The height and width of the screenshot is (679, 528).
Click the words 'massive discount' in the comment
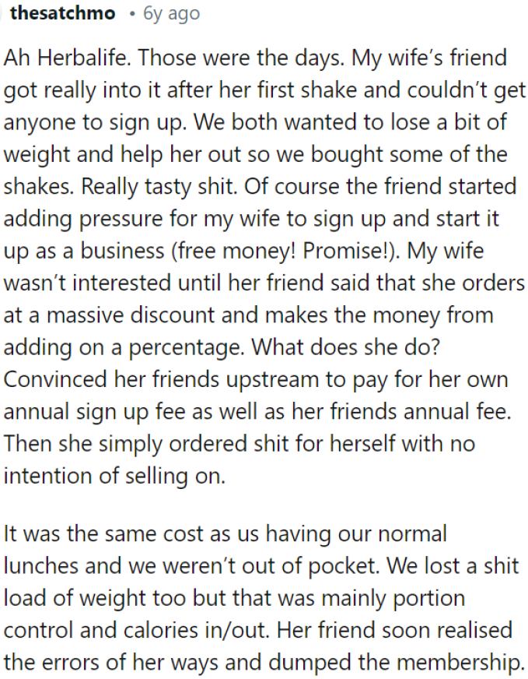tap(130, 315)
